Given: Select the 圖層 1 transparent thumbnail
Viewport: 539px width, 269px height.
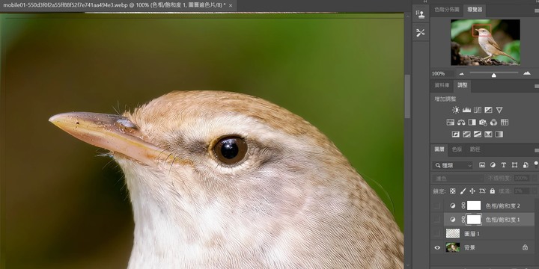Looking at the screenshot, I should pos(453,233).
